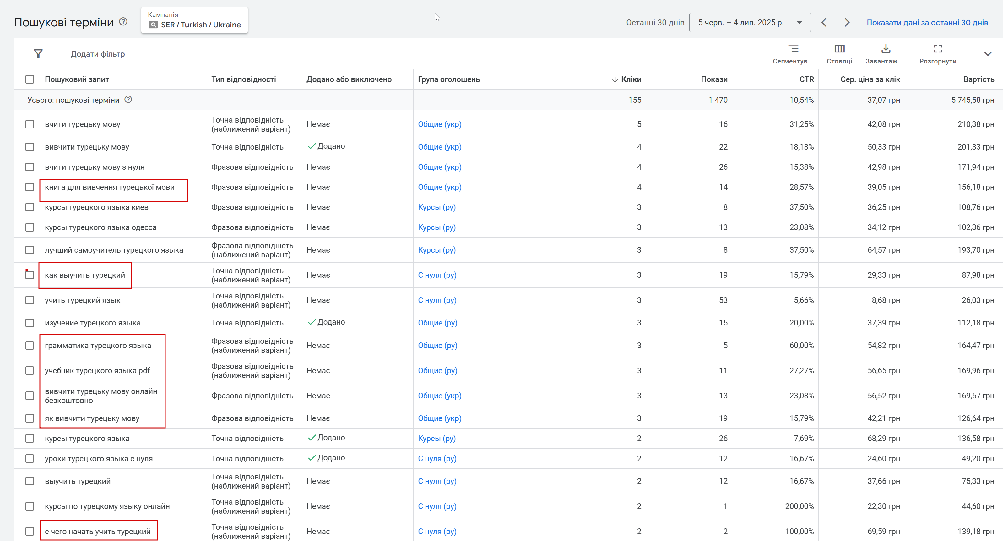The width and height of the screenshot is (1003, 541).
Task: Go to previous date range arrow
Action: [x=824, y=22]
